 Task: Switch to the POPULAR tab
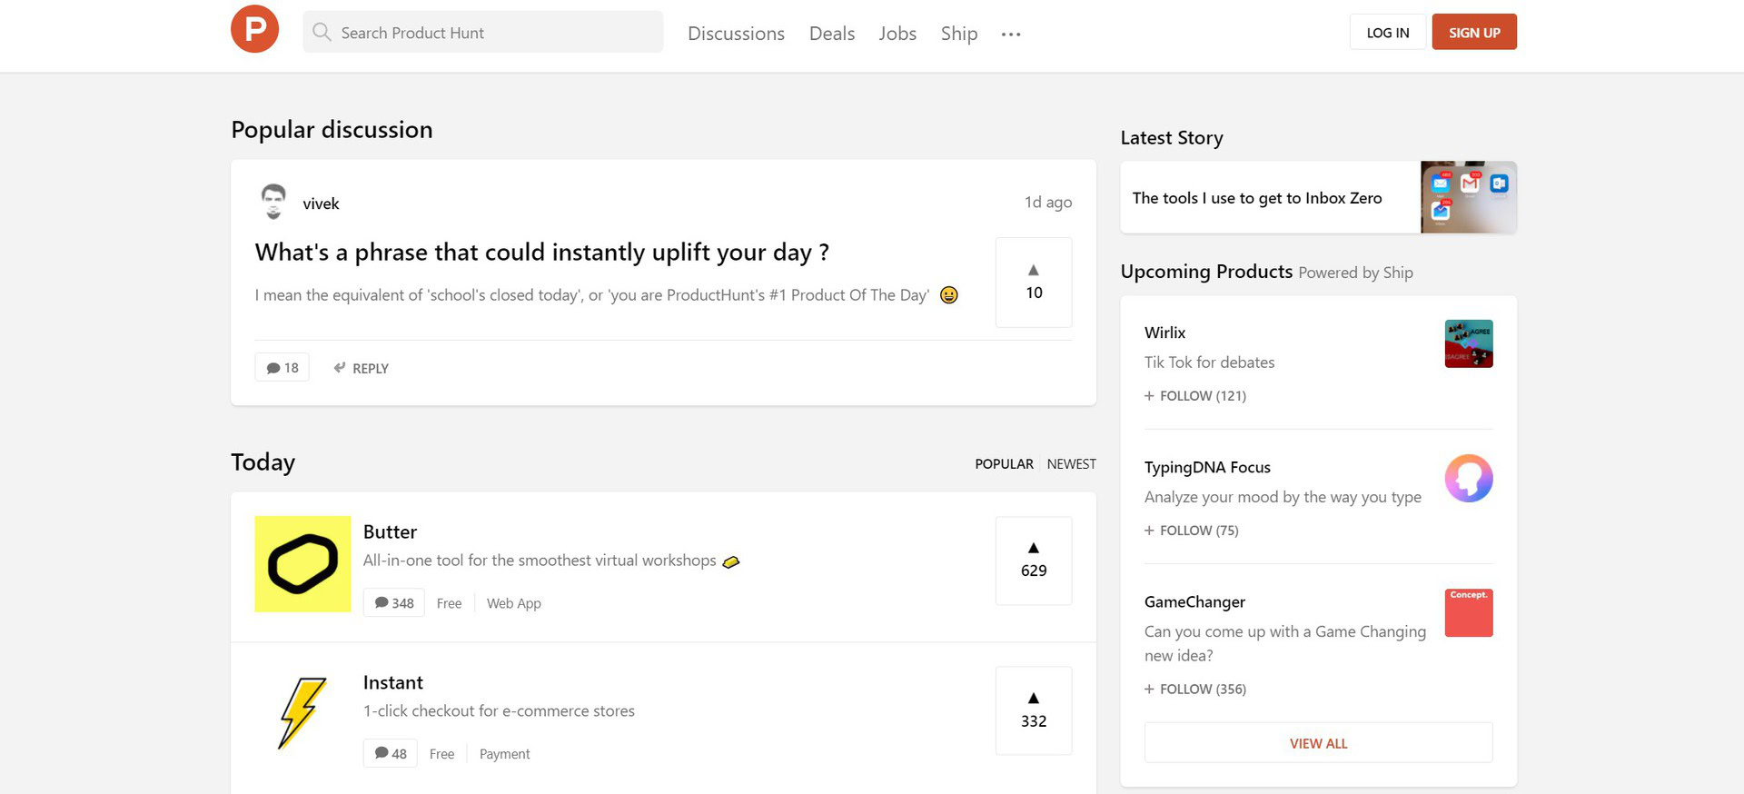(1004, 463)
